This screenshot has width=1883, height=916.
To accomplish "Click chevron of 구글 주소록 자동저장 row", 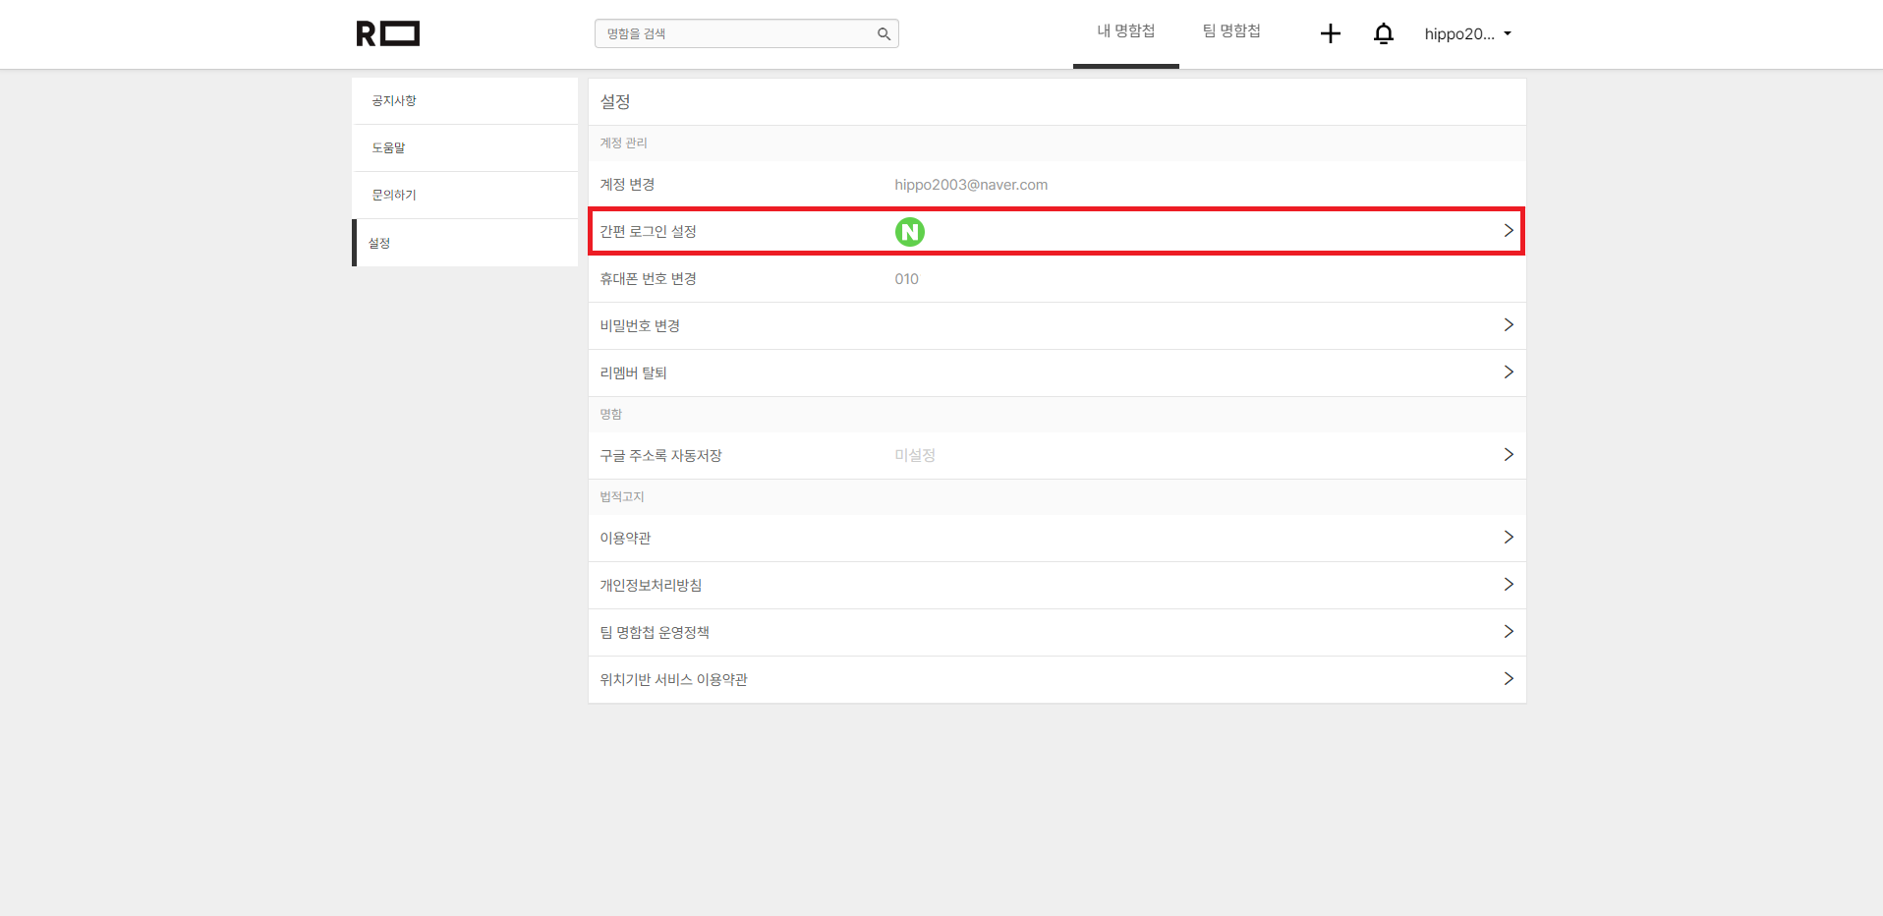I will click(x=1509, y=455).
